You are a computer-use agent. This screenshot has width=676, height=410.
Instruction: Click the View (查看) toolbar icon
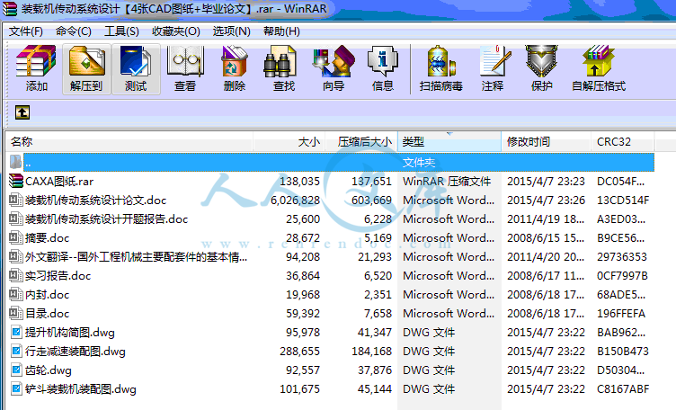click(x=185, y=61)
